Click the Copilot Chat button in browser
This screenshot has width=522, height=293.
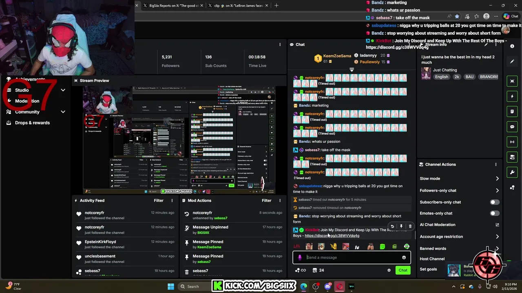(x=511, y=16)
